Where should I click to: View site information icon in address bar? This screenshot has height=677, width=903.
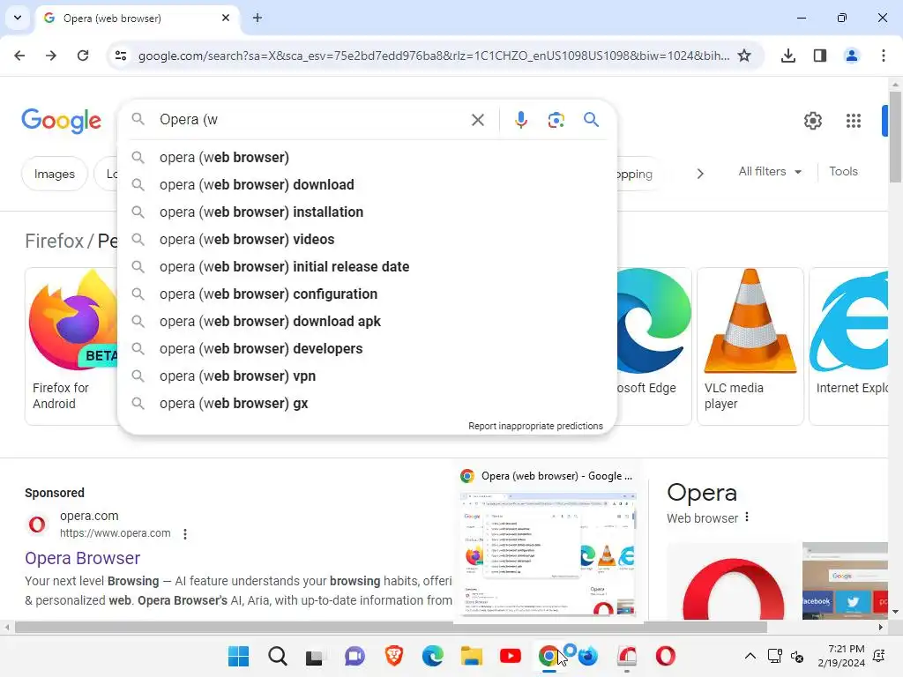[121, 56]
